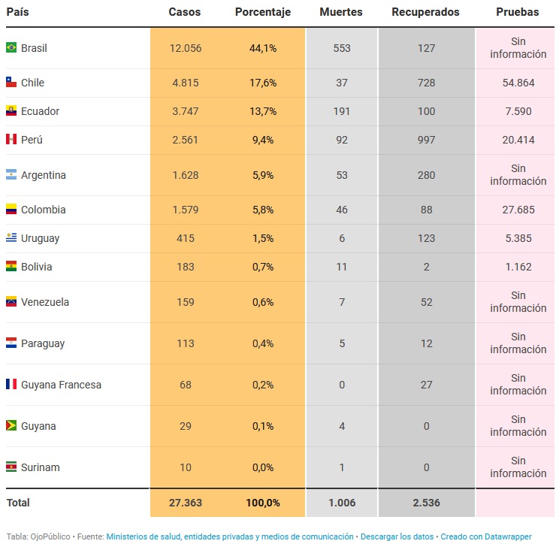Click the total cases value 27.363
Viewport: 559px width, 550px height.
pos(185,503)
